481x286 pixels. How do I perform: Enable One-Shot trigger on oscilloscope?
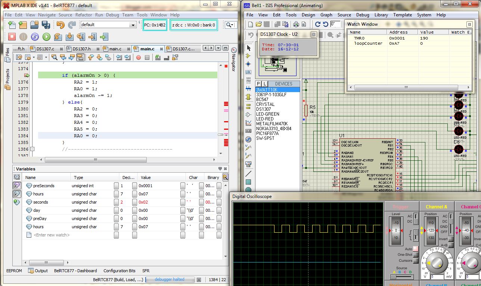416,255
